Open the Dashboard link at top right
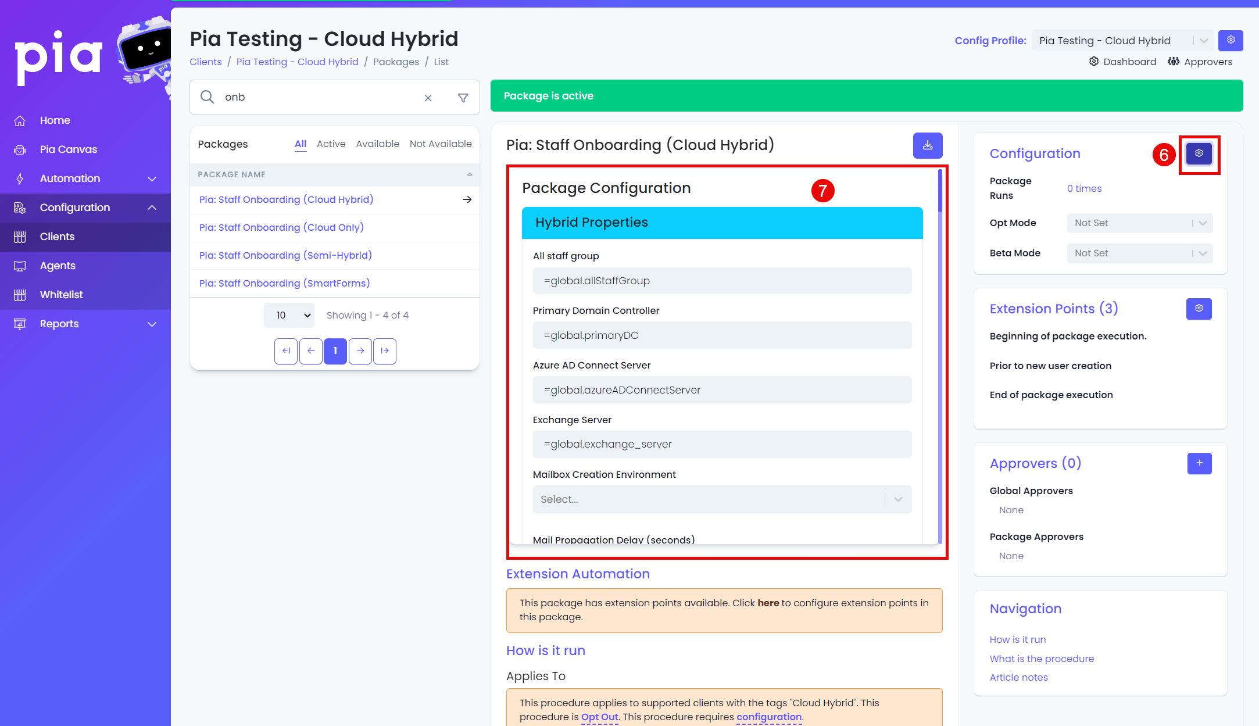 pos(1122,62)
